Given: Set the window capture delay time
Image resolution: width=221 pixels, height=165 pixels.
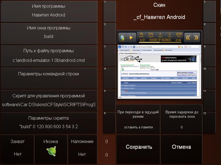Looking at the screenshot, I should [x=182, y=119].
